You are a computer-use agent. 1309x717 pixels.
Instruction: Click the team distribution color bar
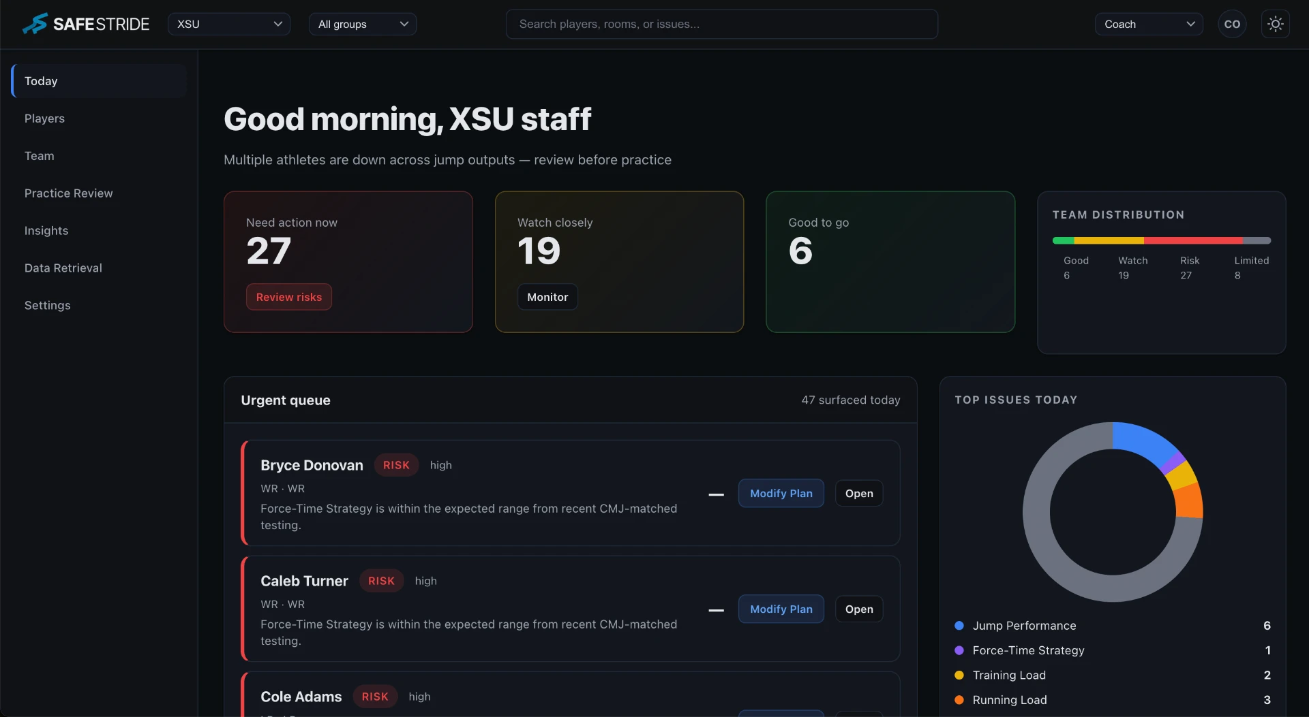coord(1161,240)
